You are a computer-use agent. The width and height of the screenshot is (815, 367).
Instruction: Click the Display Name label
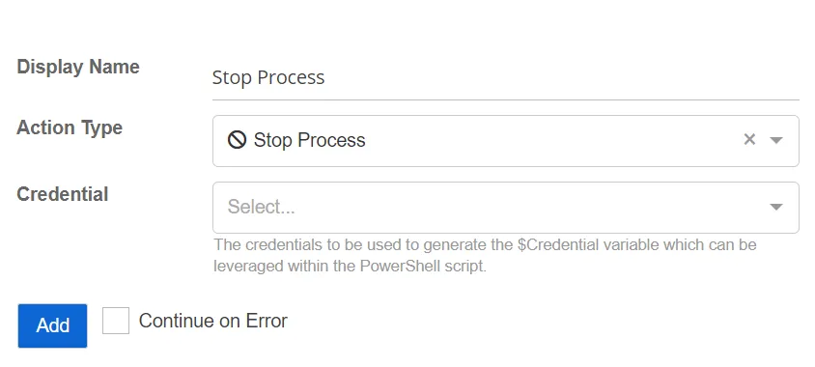point(78,67)
